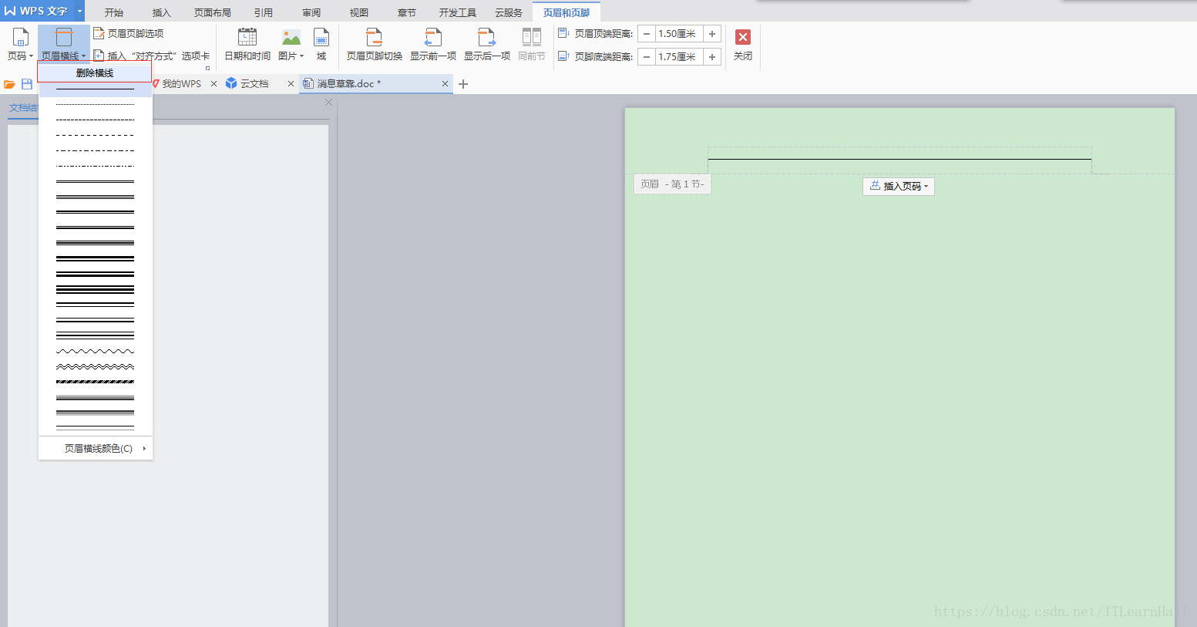The width and height of the screenshot is (1197, 627).
Task: Increase 页眉顶端距离 with plus button
Action: 712,34
